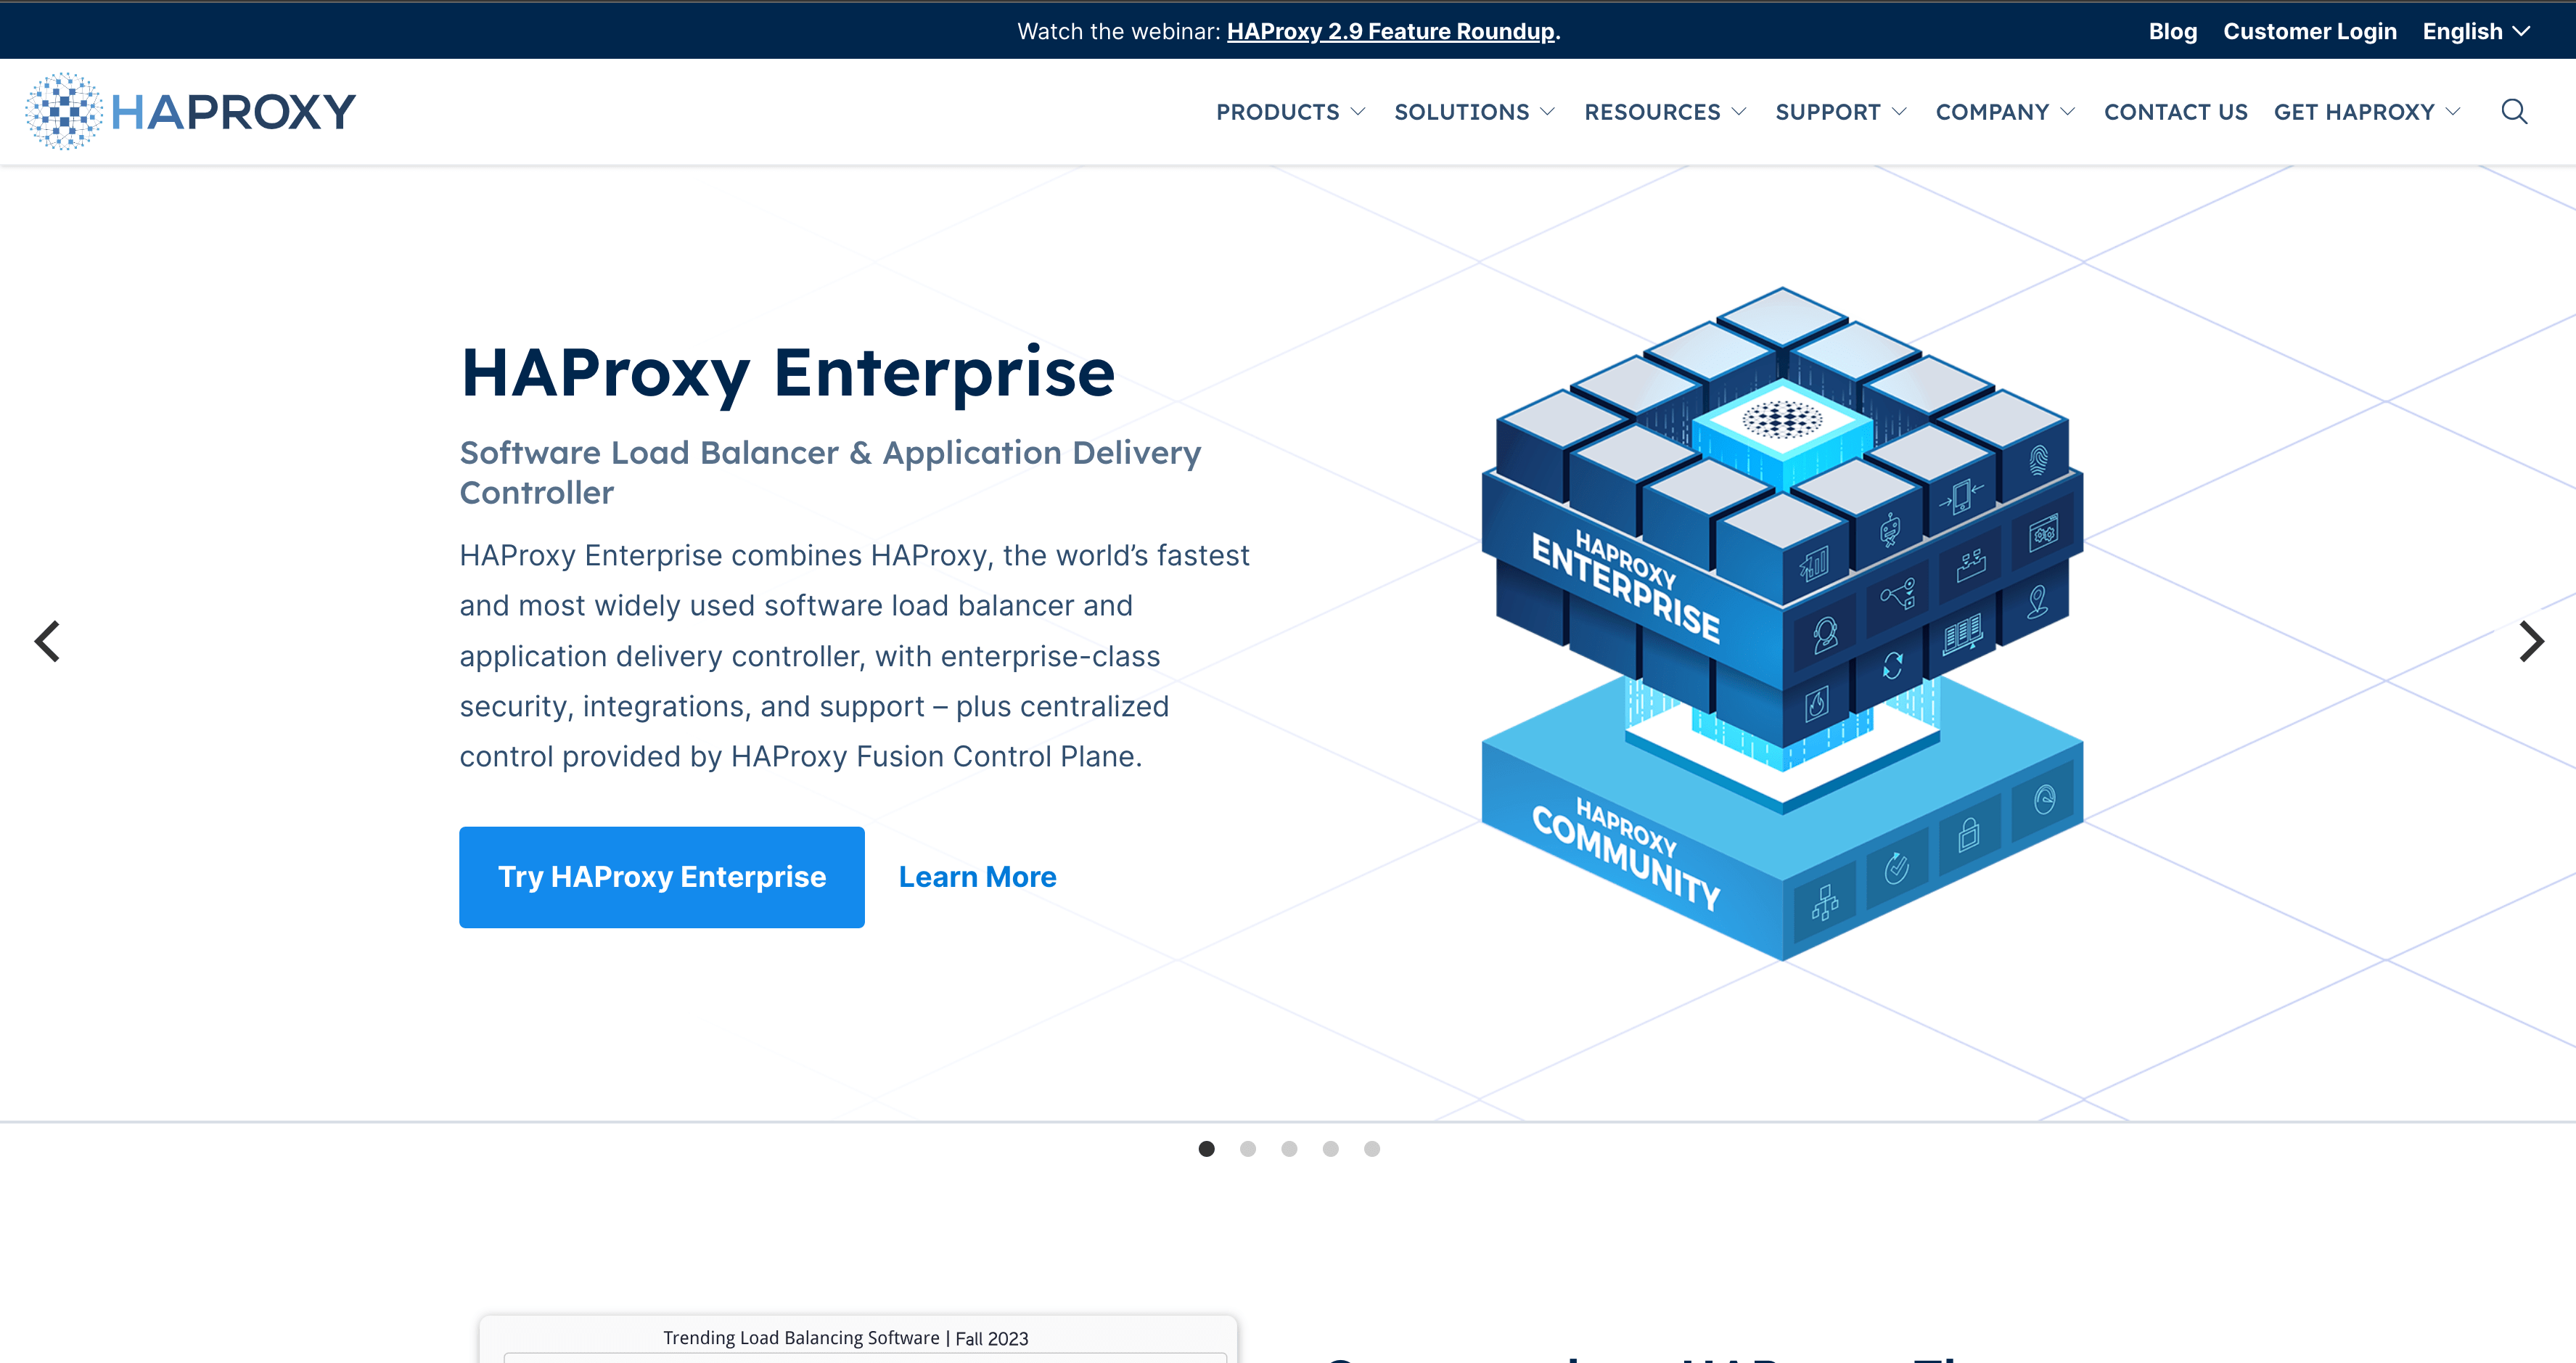The width and height of the screenshot is (2576, 1363).
Task: Click the HAProxy Enterprise heading
Action: (787, 372)
